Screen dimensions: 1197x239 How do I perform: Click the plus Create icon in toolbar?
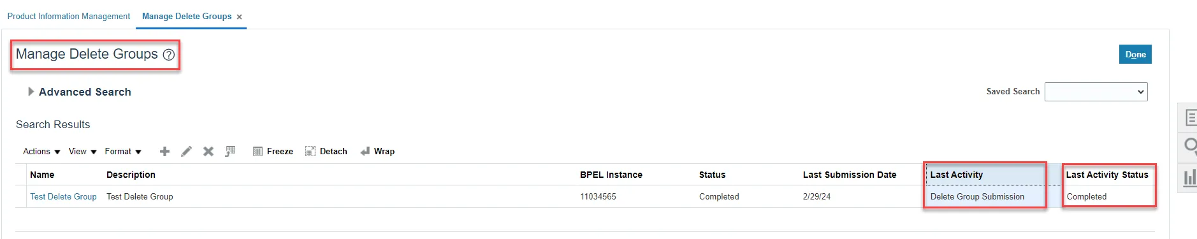tap(164, 151)
